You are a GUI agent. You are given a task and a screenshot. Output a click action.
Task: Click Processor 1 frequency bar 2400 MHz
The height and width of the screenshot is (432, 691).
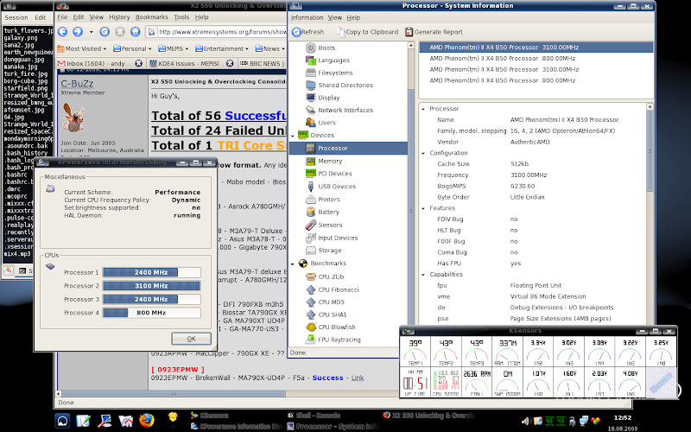click(152, 272)
